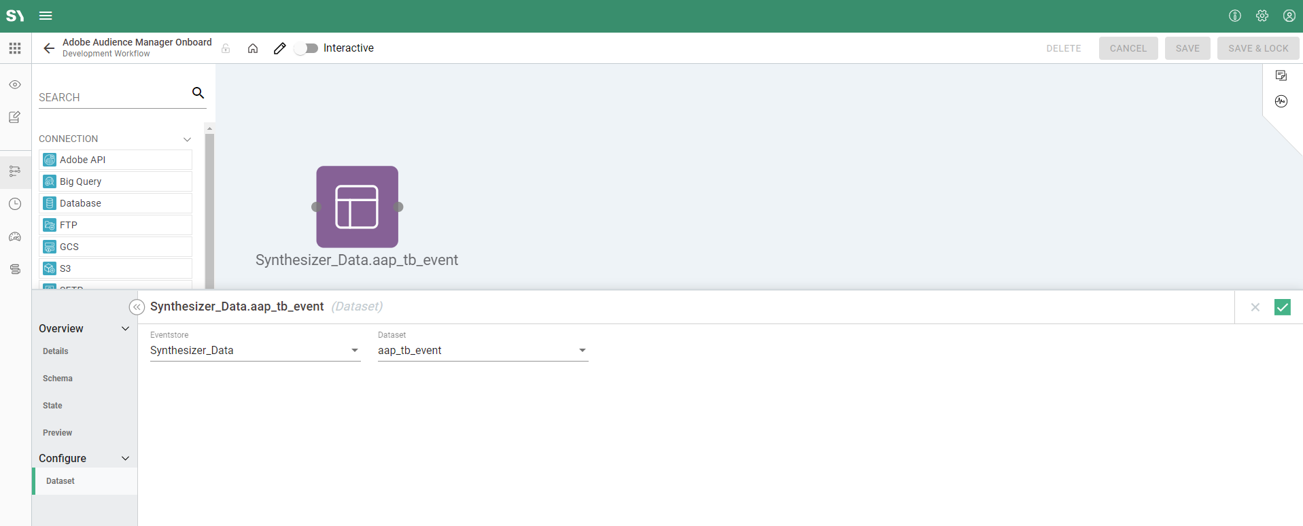Screen dimensions: 1303x526
Task: Click the pencil edit icon
Action: (x=279, y=48)
